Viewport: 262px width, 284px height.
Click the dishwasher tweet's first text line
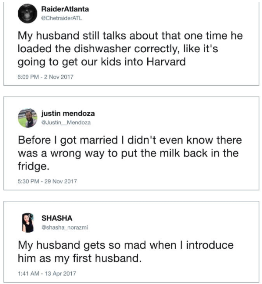pos(130,35)
